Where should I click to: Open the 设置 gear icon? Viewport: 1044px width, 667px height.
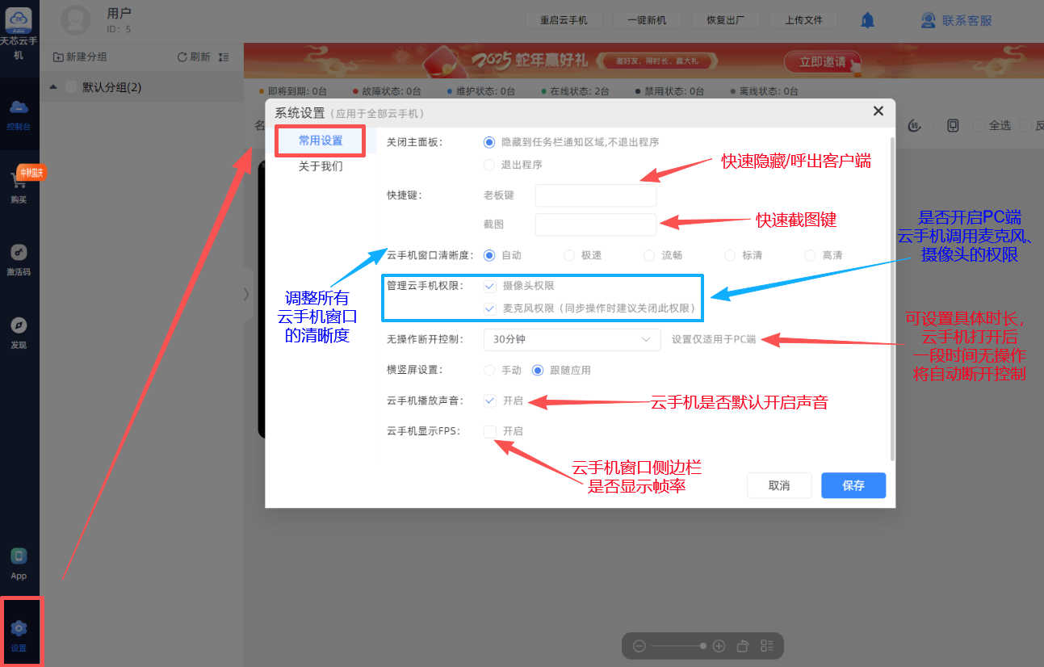pyautogui.click(x=19, y=629)
